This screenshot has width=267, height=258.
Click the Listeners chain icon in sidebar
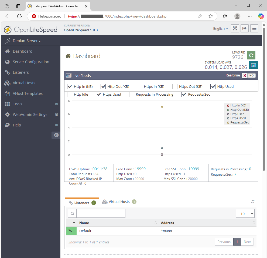click(x=7, y=72)
